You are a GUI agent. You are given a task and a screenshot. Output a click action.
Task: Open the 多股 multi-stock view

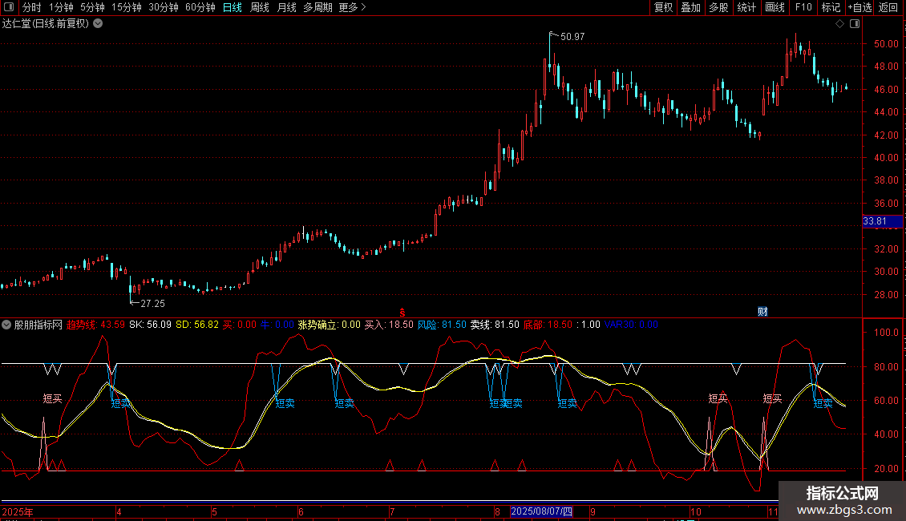718,7
